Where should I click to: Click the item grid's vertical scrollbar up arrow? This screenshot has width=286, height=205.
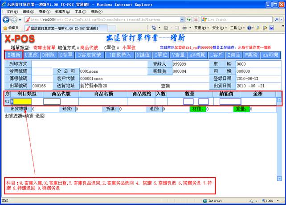pos(279,99)
